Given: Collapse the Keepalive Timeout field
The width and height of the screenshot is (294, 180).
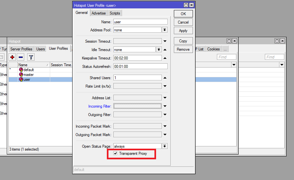Looking at the screenshot, I should pos(165,58).
